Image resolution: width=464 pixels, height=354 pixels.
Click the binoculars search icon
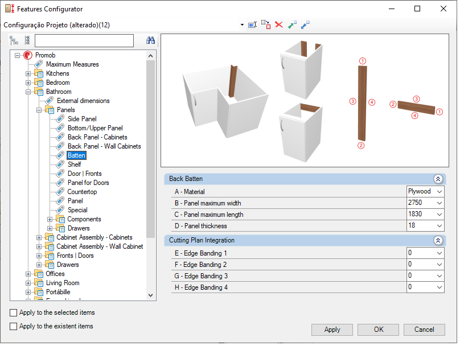point(151,40)
